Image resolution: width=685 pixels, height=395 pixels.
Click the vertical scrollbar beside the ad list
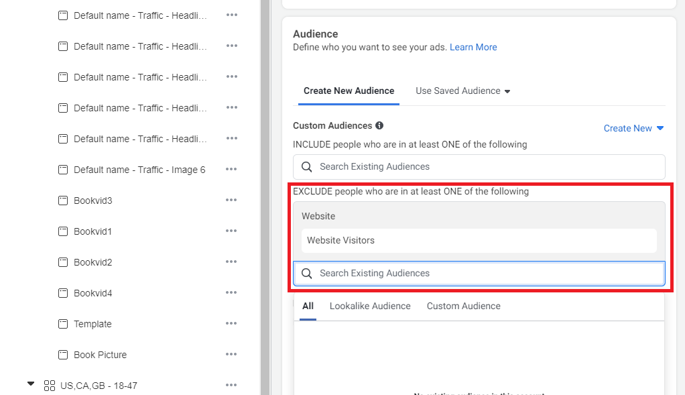click(265, 197)
